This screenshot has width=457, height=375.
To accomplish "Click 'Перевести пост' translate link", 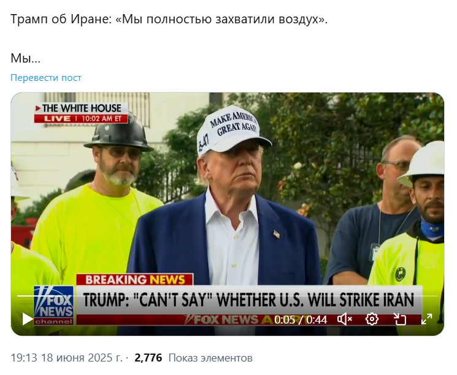I will pos(46,78).
